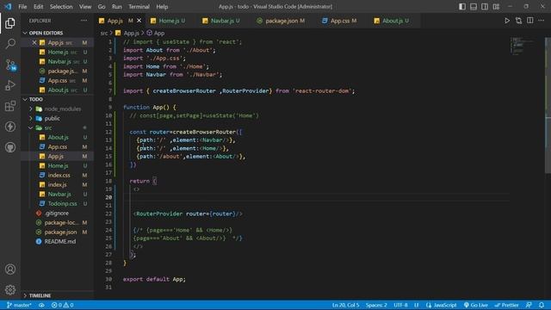Open the Accounts menu icon
Image resolution: width=551 pixels, height=310 pixels.
coord(10,270)
